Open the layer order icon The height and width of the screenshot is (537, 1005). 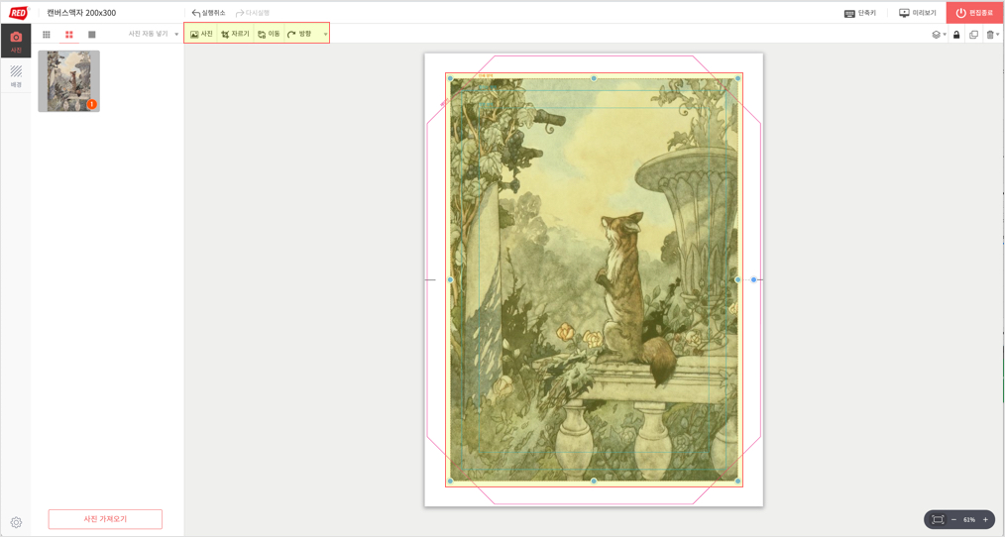[936, 35]
